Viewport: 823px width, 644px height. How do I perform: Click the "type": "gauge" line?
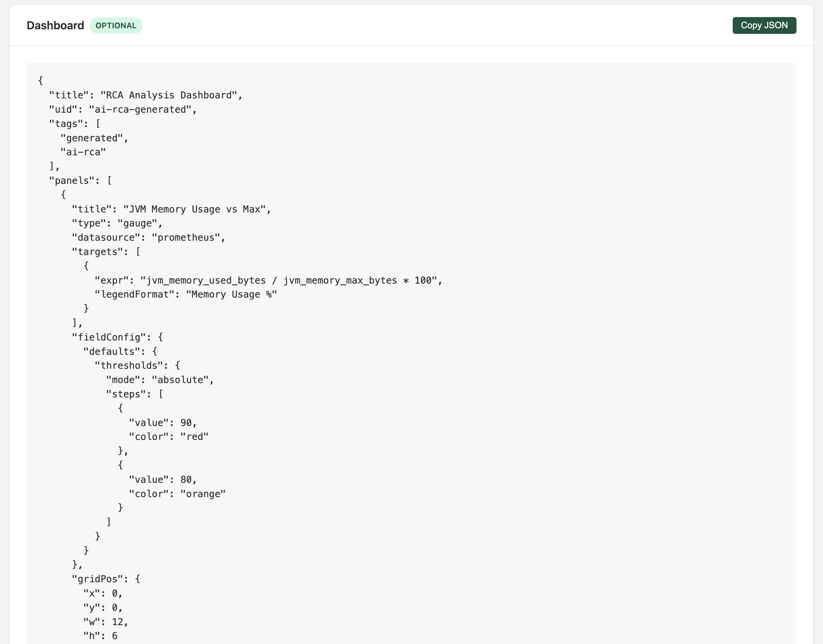117,223
